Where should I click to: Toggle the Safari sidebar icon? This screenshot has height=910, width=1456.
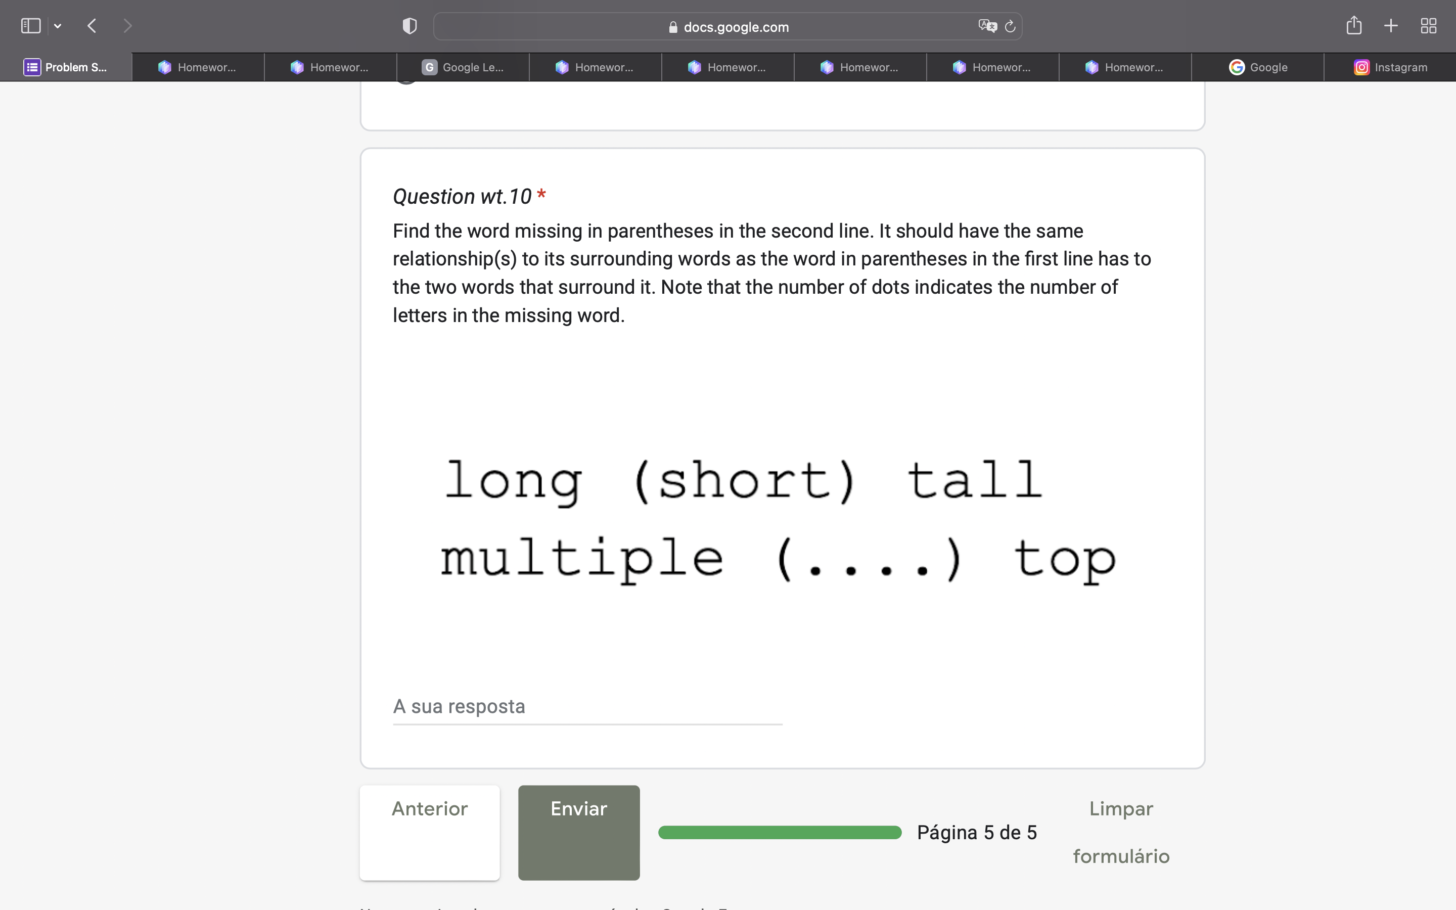31,26
